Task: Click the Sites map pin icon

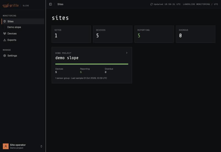Action: coord(5,21)
